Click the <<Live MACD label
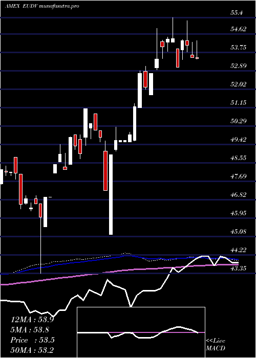Image resolution: width=256 pixels, height=358 pixels. (x=216, y=345)
